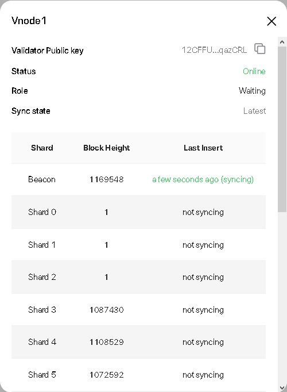This screenshot has height=392, width=287.
Task: Click the Waiting role value
Action: (252, 91)
